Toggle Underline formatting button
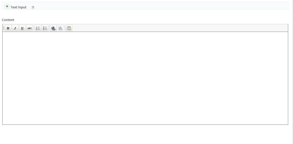The height and width of the screenshot is (144, 293). coord(22,28)
